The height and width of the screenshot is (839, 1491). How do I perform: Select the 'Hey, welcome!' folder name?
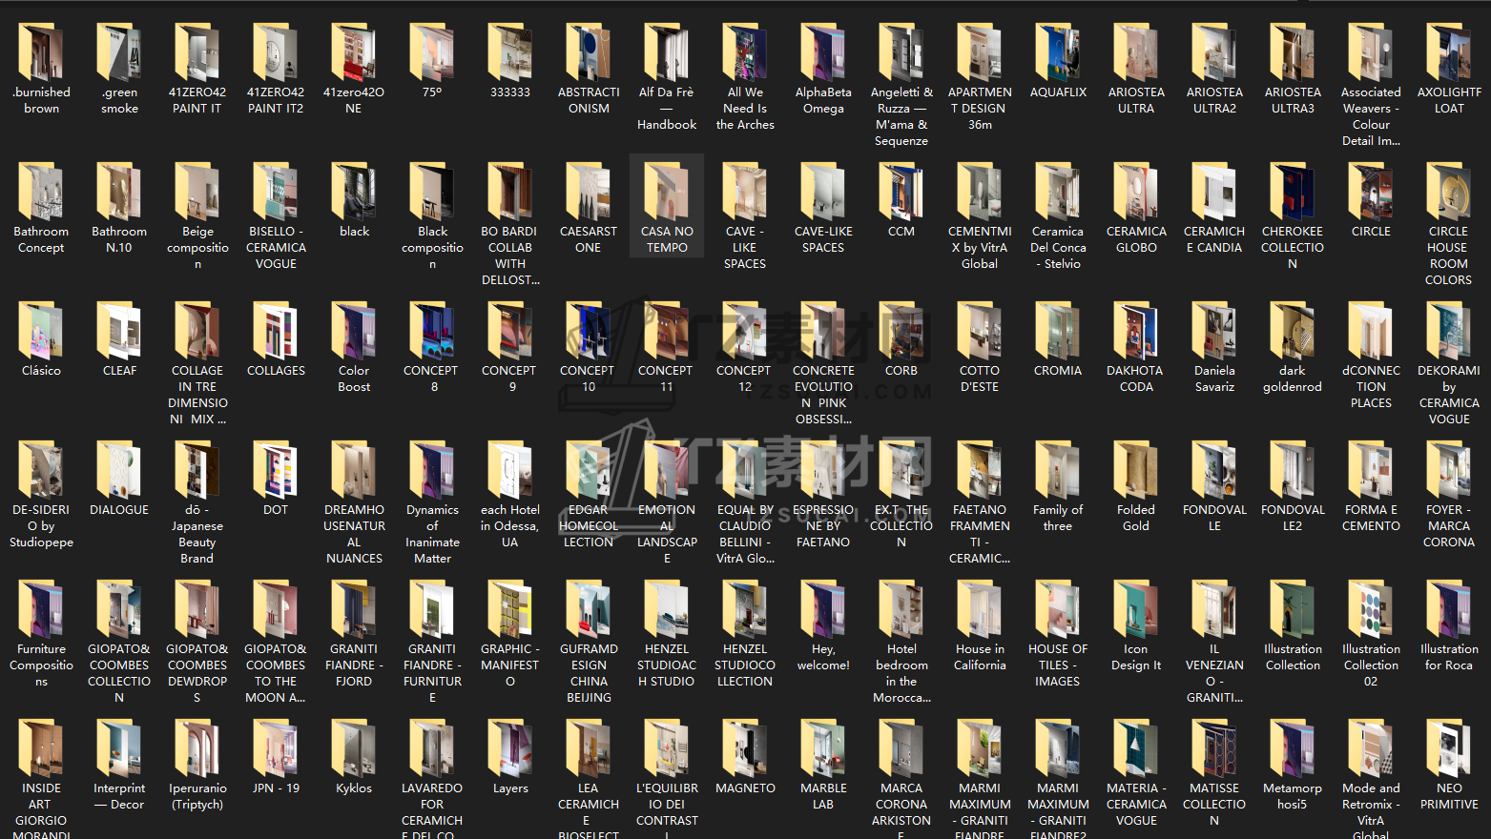click(823, 657)
